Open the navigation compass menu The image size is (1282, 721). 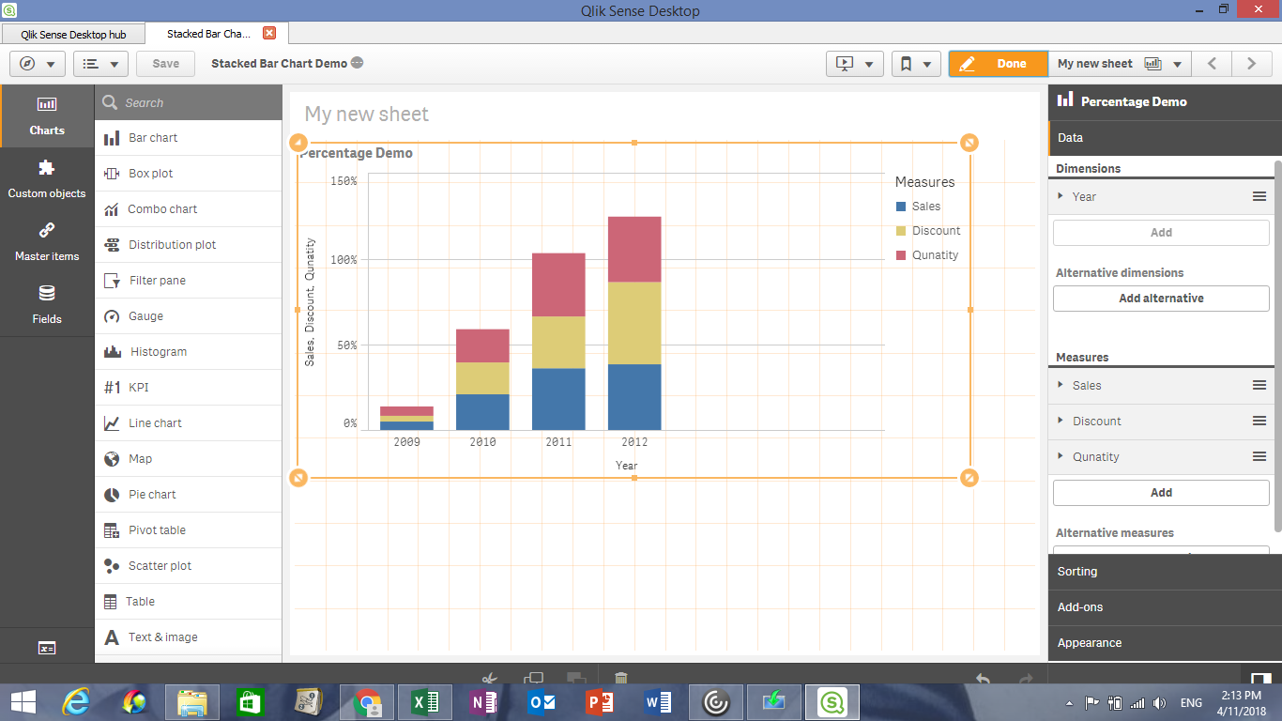pyautogui.click(x=38, y=64)
